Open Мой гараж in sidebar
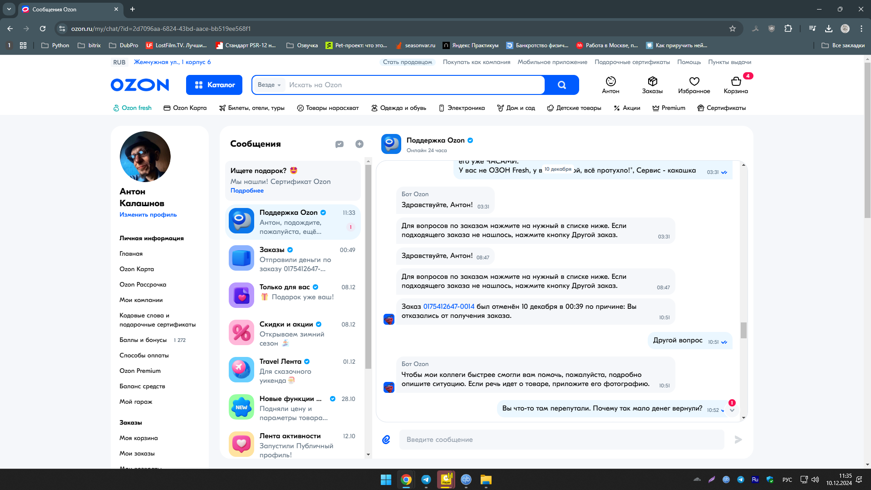Screen dimensions: 871x490 pos(136,402)
